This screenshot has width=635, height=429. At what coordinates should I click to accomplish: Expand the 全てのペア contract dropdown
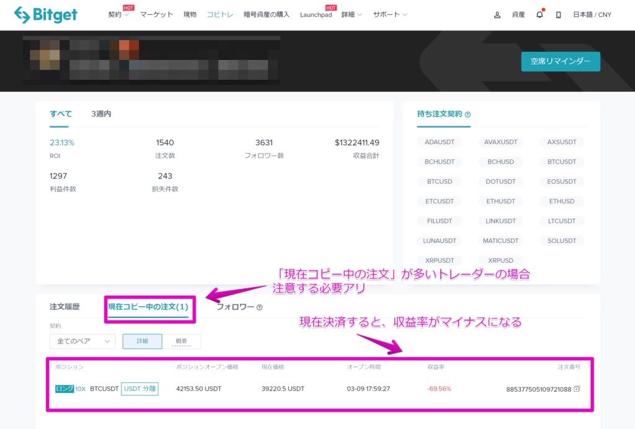click(82, 342)
